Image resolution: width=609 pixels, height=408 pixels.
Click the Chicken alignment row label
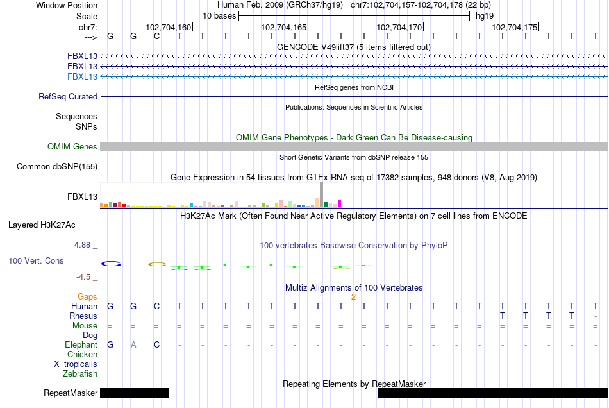pos(82,354)
